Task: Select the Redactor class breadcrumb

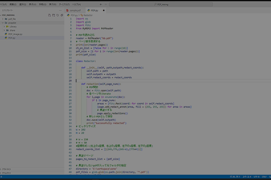Action: coord(88,15)
